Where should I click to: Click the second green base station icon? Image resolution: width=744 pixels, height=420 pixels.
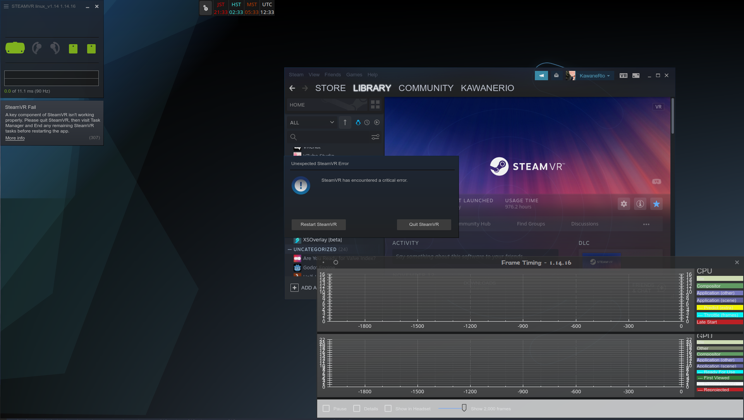[91, 48]
